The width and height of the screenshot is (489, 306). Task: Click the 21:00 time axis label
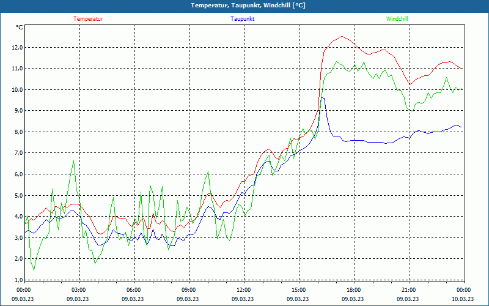click(408, 290)
